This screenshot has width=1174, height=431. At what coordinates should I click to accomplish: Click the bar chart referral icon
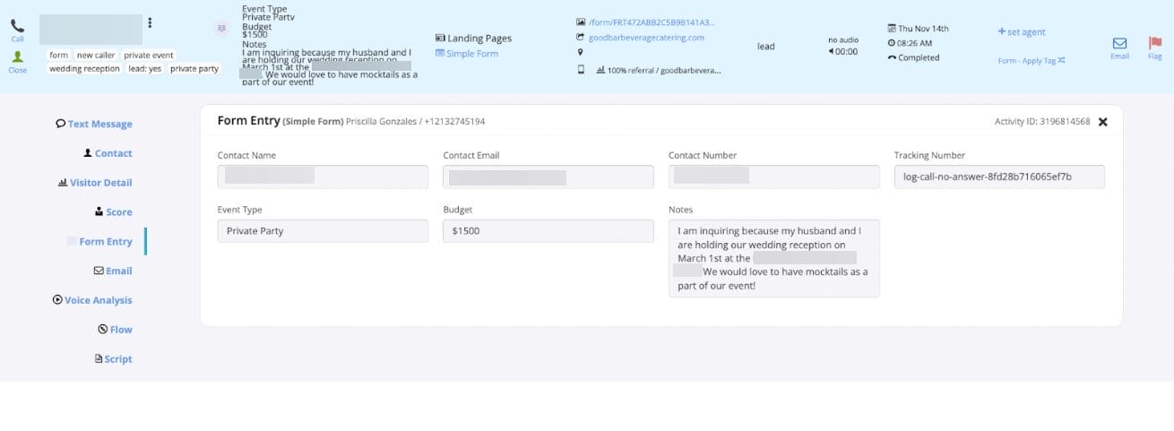[x=600, y=70]
